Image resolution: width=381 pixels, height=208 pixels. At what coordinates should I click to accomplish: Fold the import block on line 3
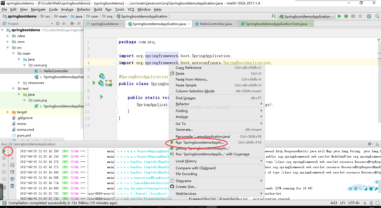(x=117, y=56)
